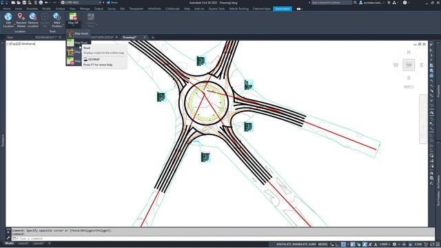
Task: Click the Open folder quick access icon
Action: click(19, 3)
